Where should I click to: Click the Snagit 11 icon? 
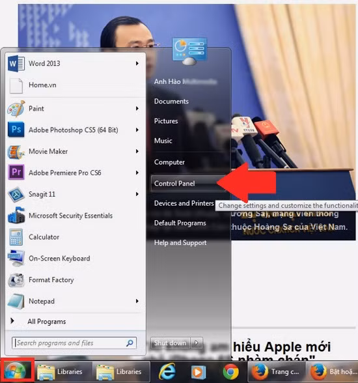click(x=16, y=194)
